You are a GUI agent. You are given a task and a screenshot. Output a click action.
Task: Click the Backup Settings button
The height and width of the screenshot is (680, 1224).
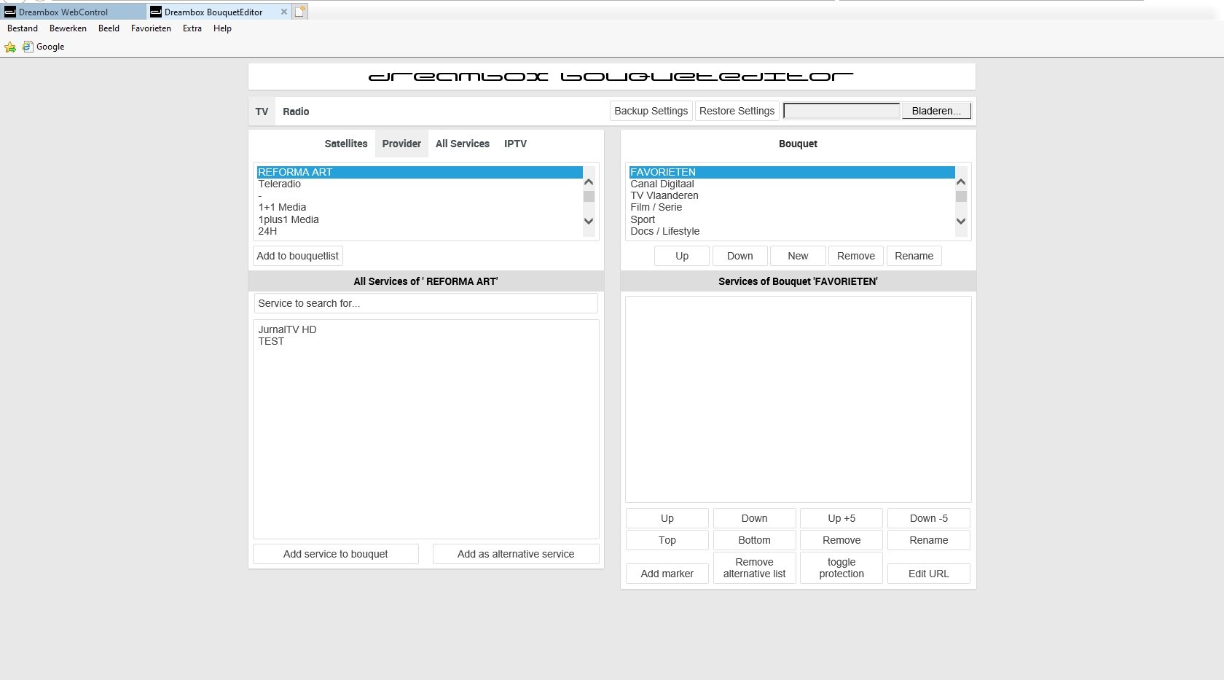pyautogui.click(x=651, y=111)
